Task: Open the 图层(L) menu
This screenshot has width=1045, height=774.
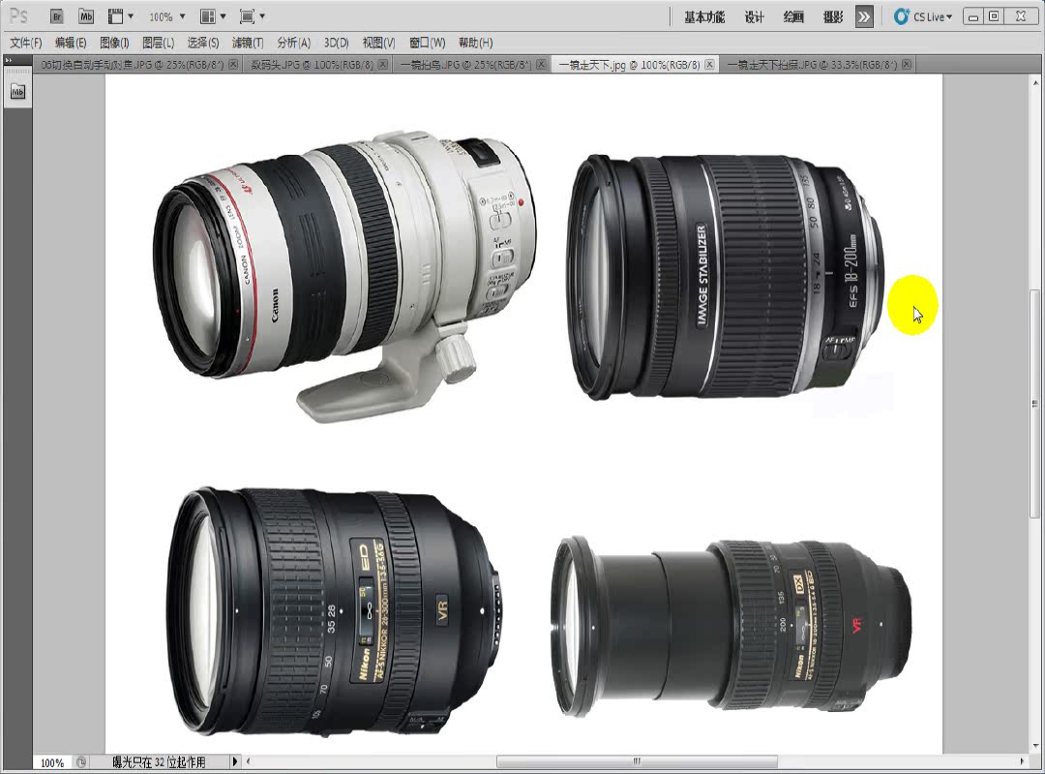Action: tap(159, 43)
